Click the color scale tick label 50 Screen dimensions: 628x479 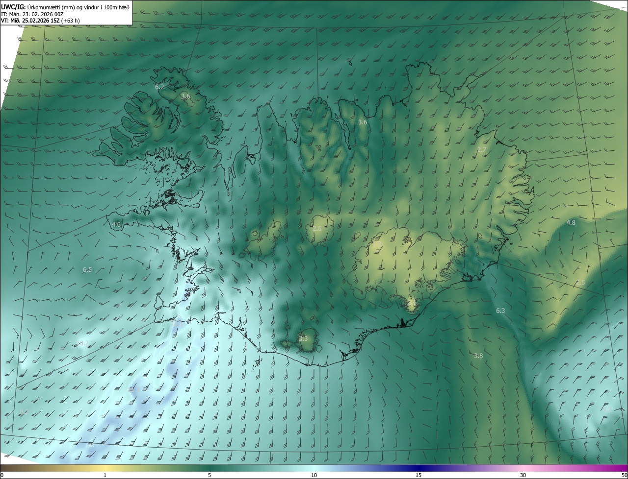point(624,476)
